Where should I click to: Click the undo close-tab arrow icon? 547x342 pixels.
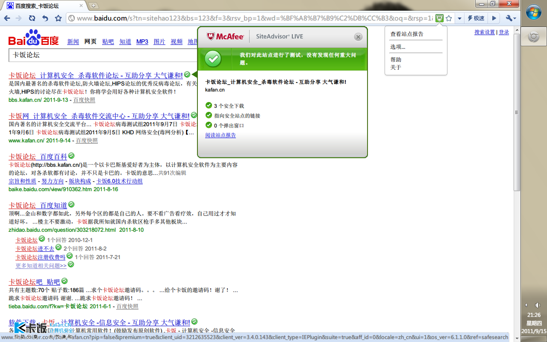point(45,18)
